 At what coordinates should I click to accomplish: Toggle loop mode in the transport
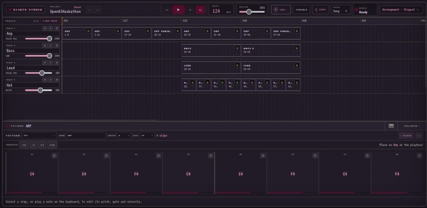coord(200,10)
